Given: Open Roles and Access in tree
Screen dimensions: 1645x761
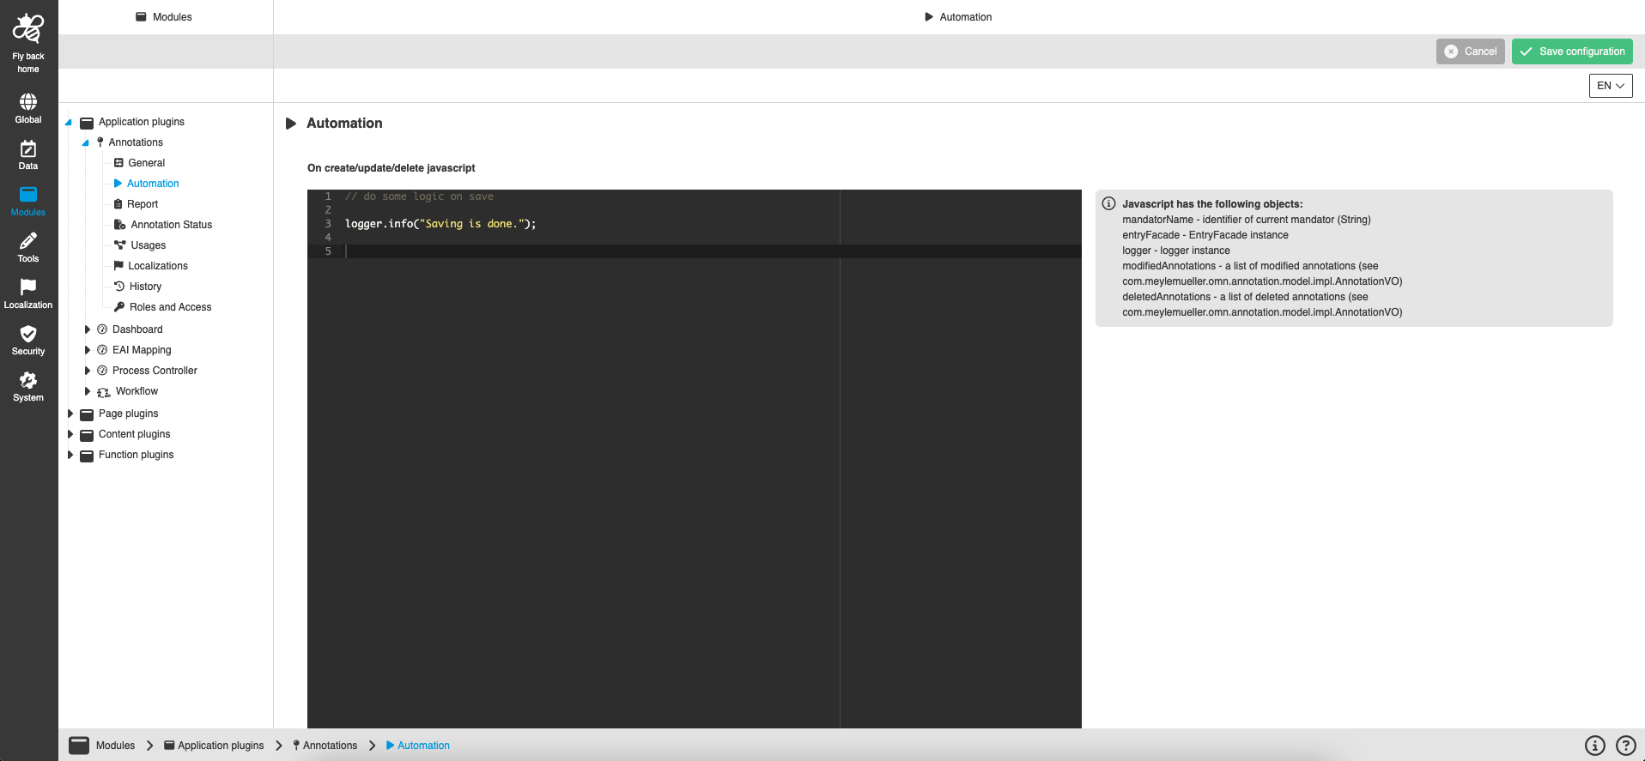Looking at the screenshot, I should point(170,307).
